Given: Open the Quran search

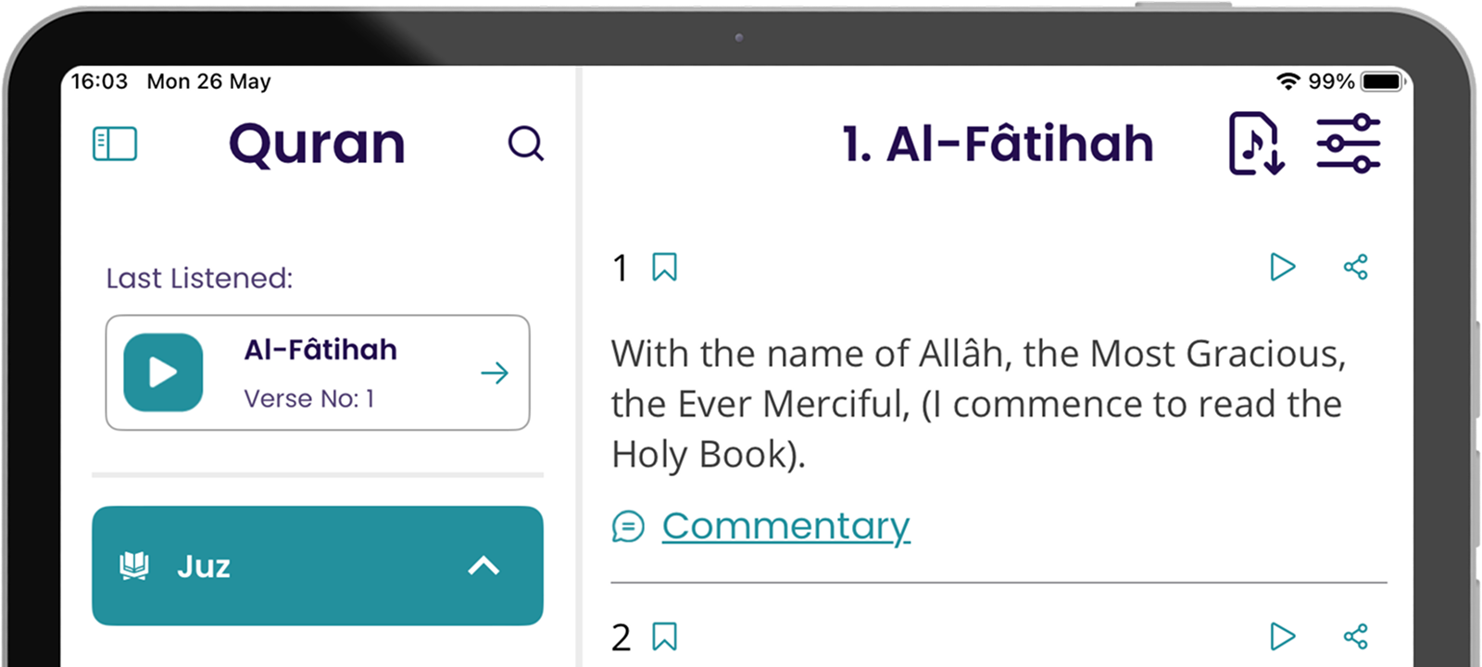Looking at the screenshot, I should pos(525,144).
